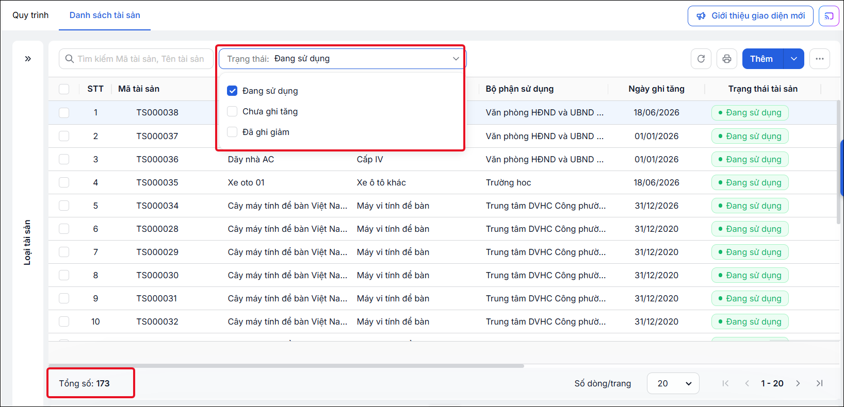This screenshot has width=844, height=407.
Task: Open asset code TS000030
Action: click(157, 275)
